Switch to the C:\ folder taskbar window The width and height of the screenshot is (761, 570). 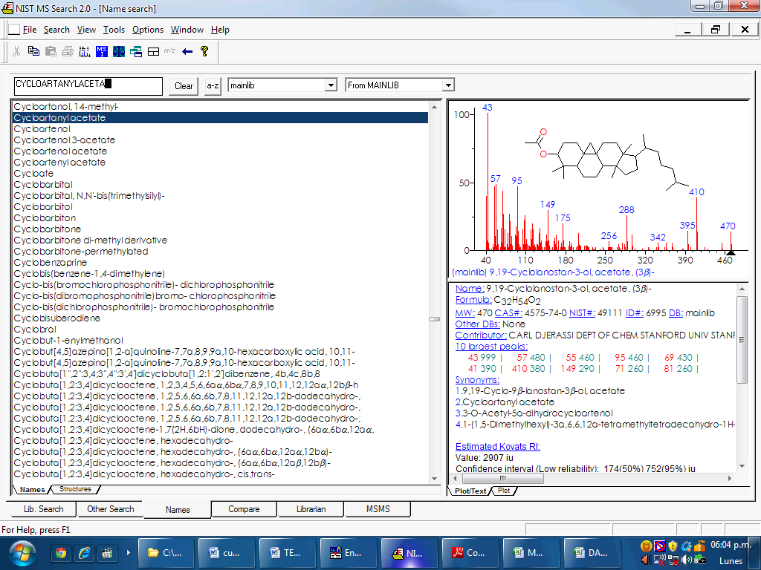coord(166,553)
